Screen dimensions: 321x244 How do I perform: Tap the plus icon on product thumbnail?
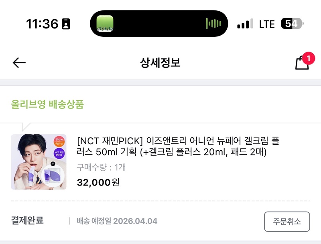tap(52, 163)
